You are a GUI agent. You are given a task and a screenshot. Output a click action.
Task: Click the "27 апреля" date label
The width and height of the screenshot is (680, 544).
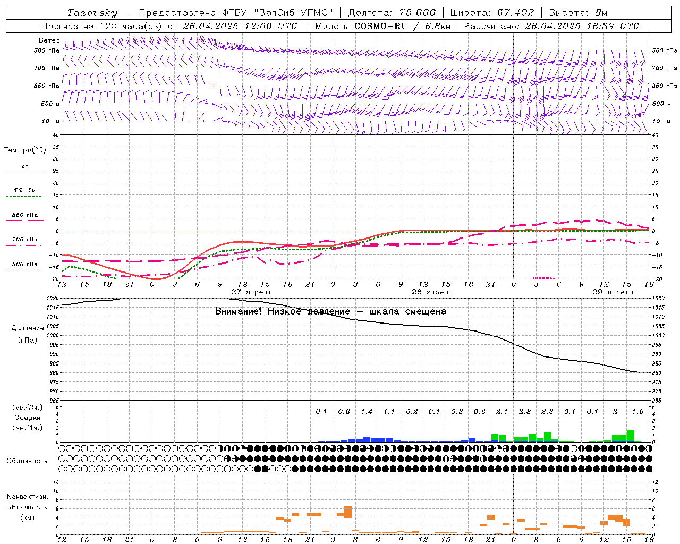tap(252, 292)
